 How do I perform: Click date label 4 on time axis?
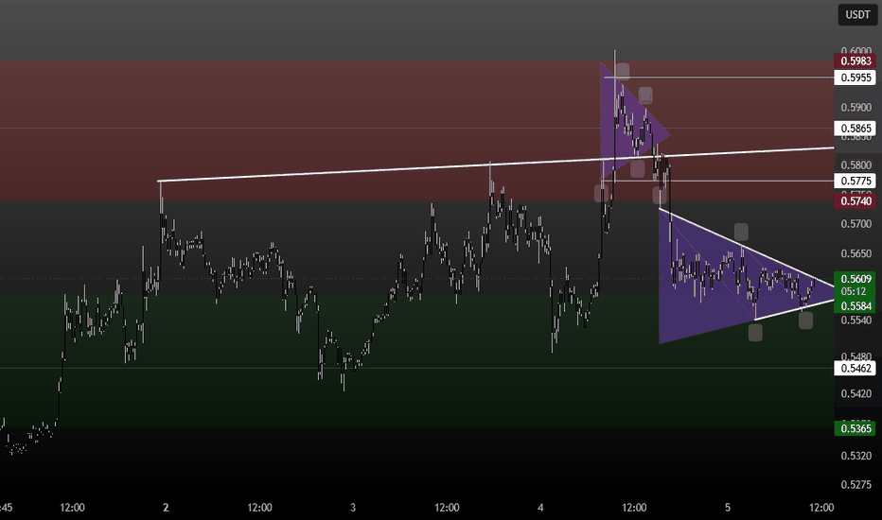pos(540,508)
